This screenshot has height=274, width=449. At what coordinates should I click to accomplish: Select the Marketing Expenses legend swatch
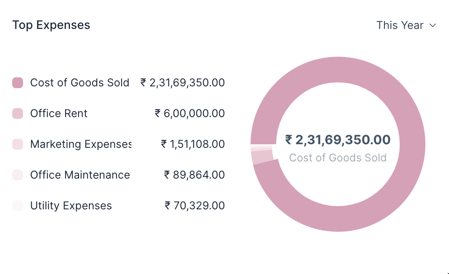point(18,144)
